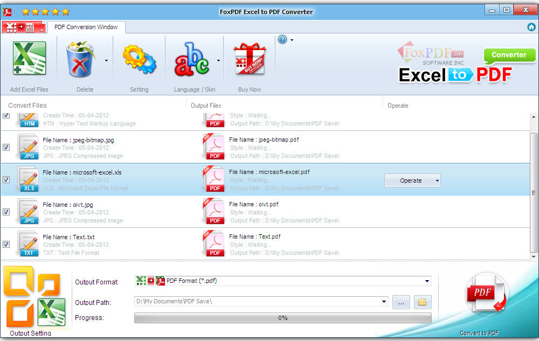Switch to PDF Conversion Window tab

86,27
